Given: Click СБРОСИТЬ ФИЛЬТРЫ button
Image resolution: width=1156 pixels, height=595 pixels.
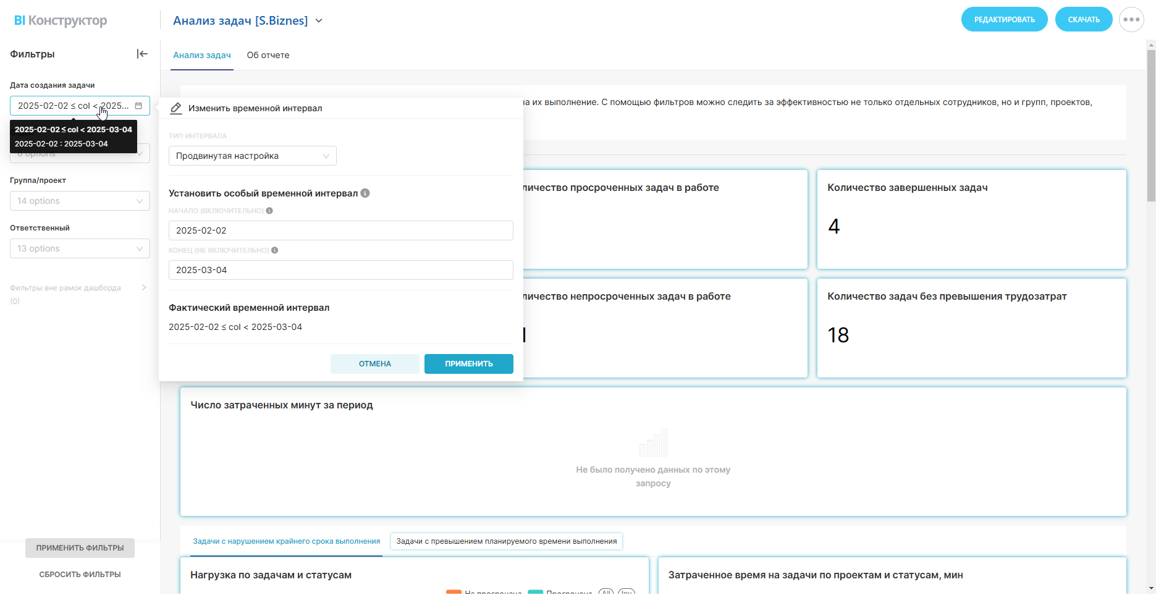Looking at the screenshot, I should 80,575.
